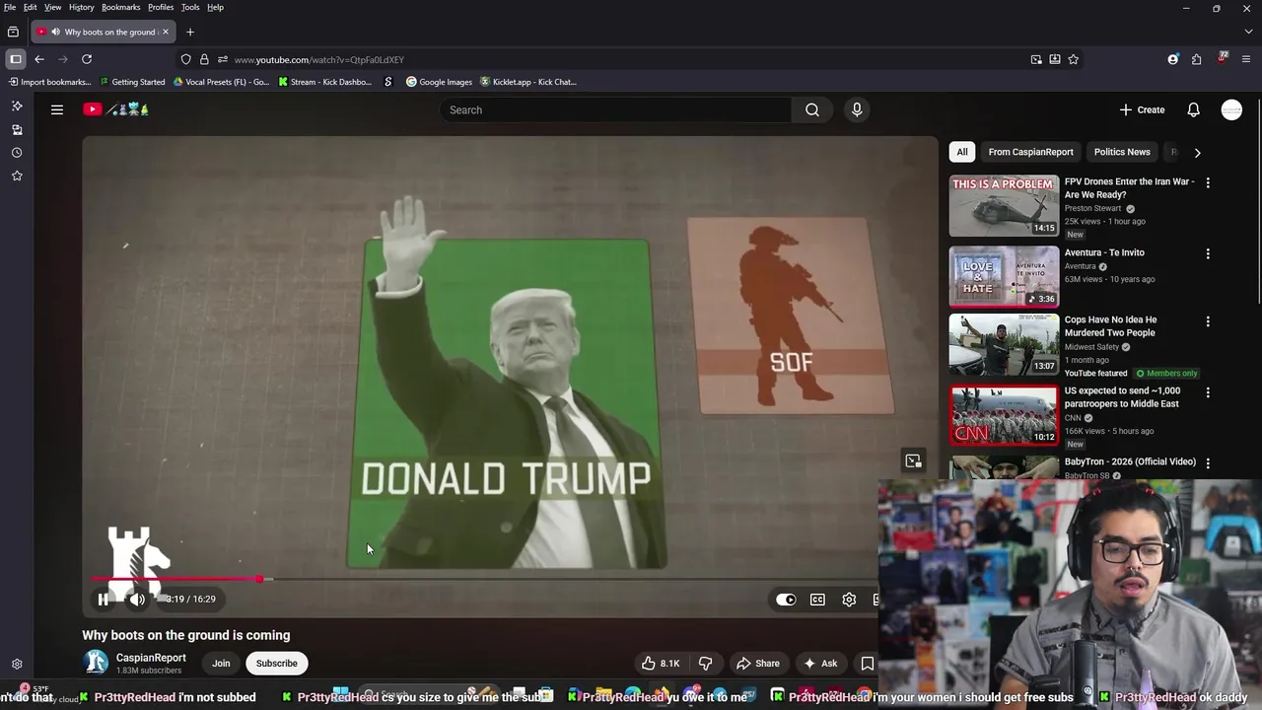Reload the current page
Image resolution: width=1262 pixels, height=710 pixels.
coord(87,59)
